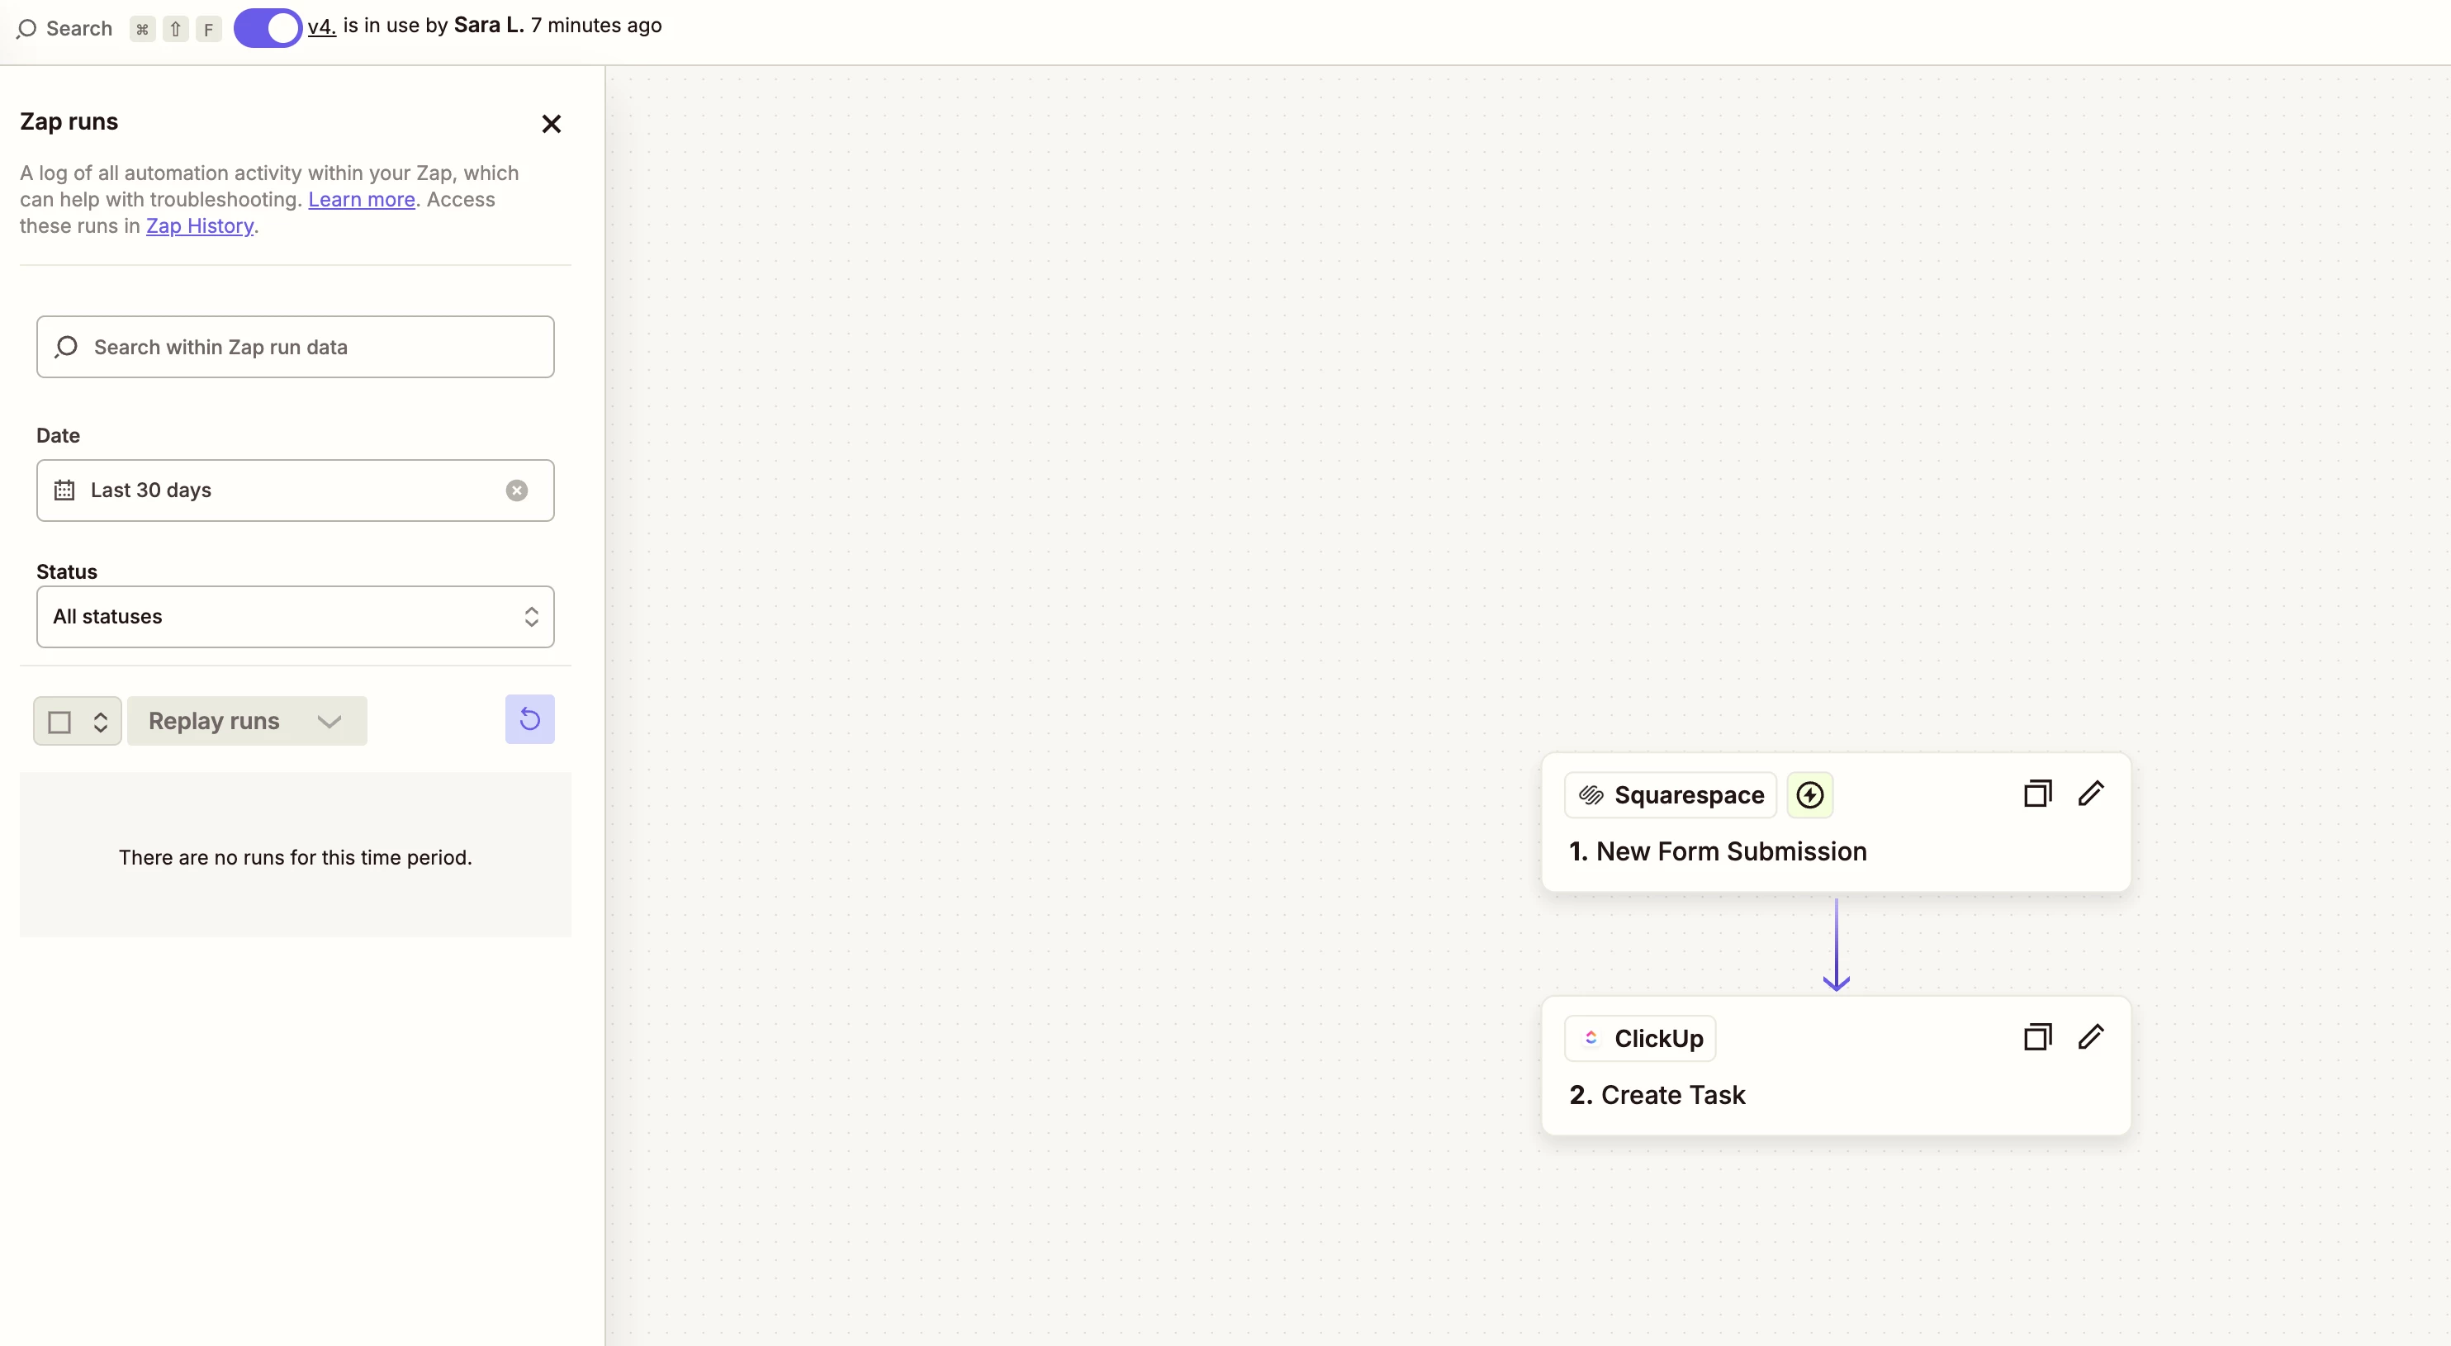Open the Zap History link

point(200,226)
